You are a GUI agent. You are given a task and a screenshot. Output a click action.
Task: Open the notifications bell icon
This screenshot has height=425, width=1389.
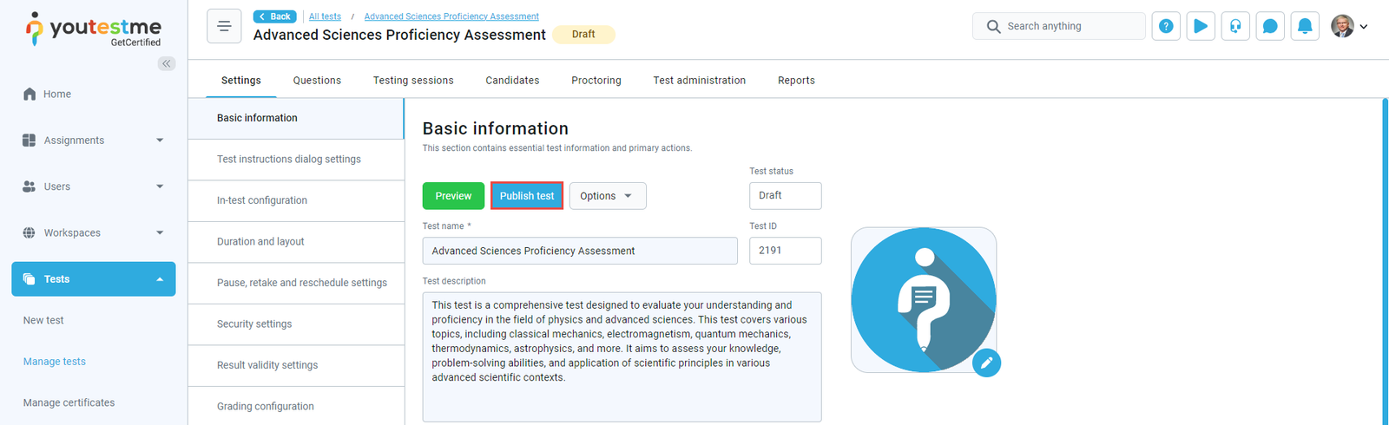(x=1305, y=26)
